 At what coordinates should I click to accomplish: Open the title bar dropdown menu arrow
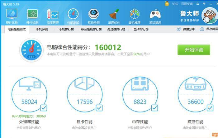coord(204,4)
